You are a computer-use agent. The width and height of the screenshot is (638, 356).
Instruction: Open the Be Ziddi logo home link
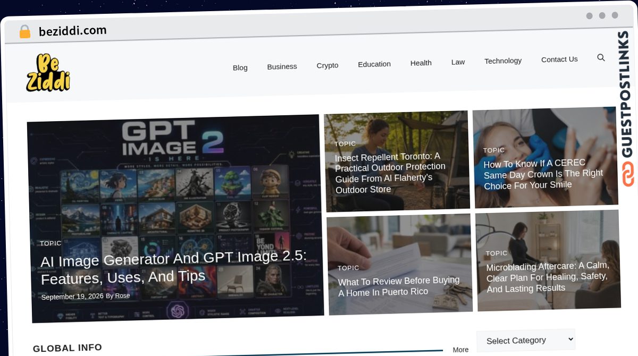coord(48,72)
